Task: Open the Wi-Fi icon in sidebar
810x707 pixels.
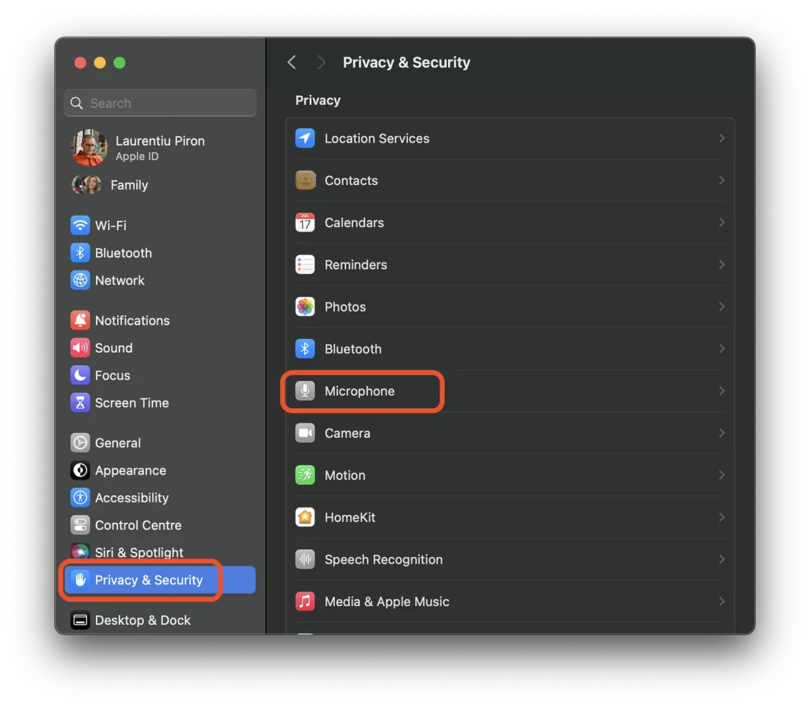Action: [80, 225]
